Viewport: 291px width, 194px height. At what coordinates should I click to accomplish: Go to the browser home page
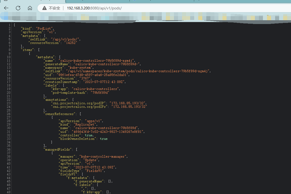pyautogui.click(x=30, y=8)
